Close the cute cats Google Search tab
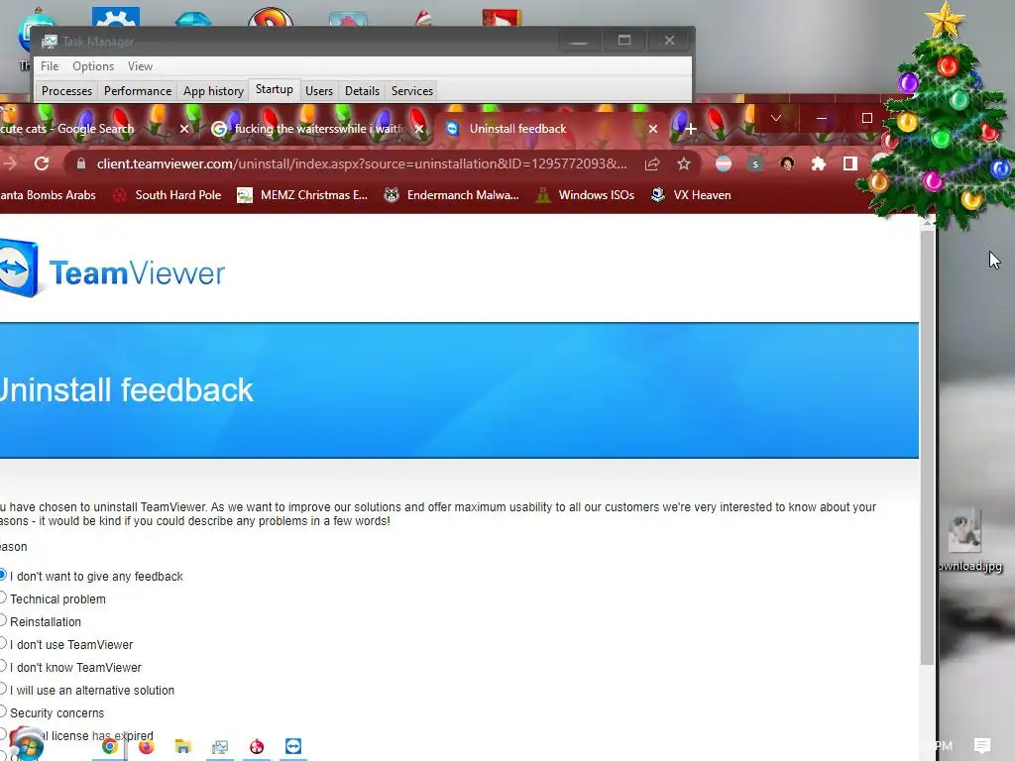The image size is (1015, 761). pos(183,129)
